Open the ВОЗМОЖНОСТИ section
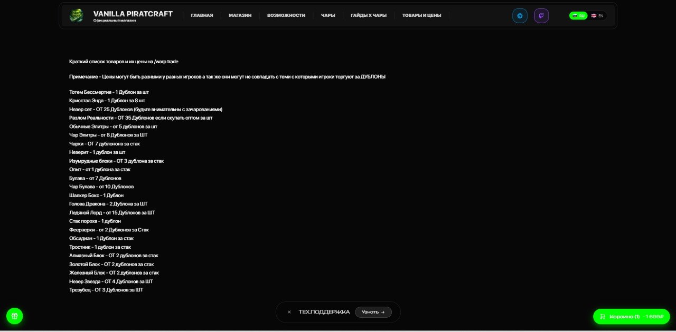 click(286, 15)
